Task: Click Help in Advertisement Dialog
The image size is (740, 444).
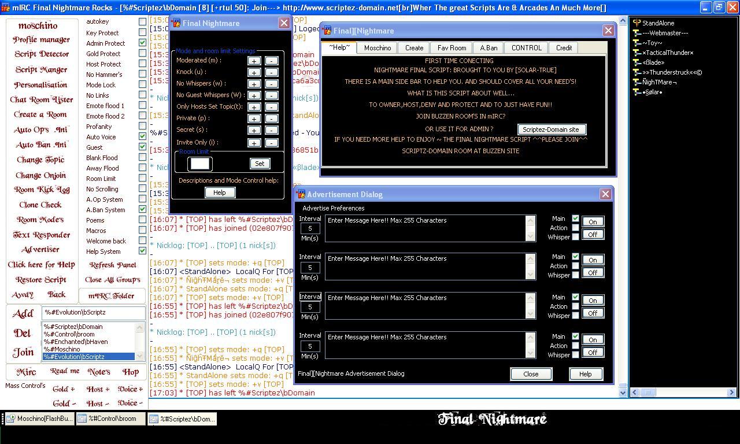Action: click(585, 374)
